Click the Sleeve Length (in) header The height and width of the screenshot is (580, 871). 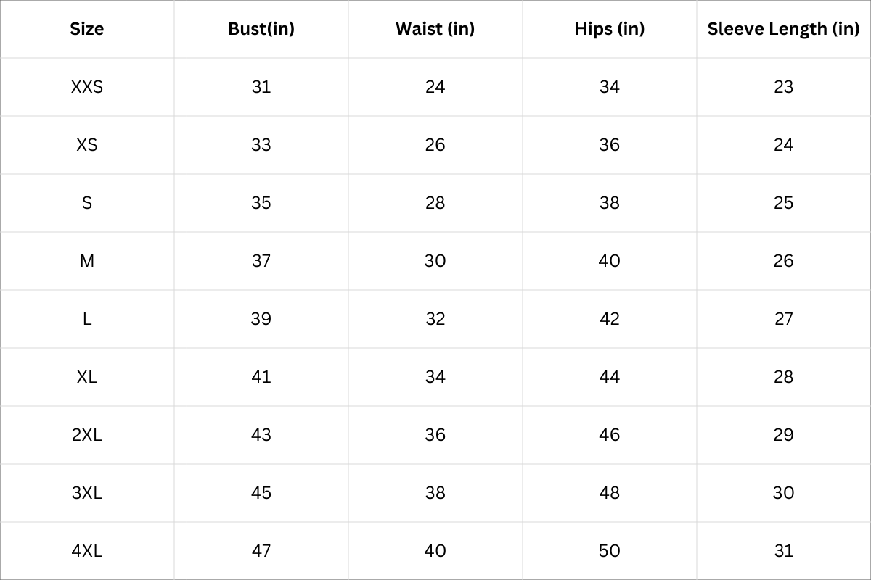click(784, 29)
